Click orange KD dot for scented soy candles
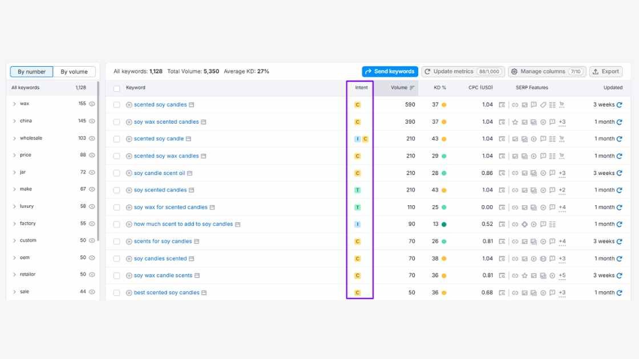The image size is (639, 359). [x=444, y=105]
